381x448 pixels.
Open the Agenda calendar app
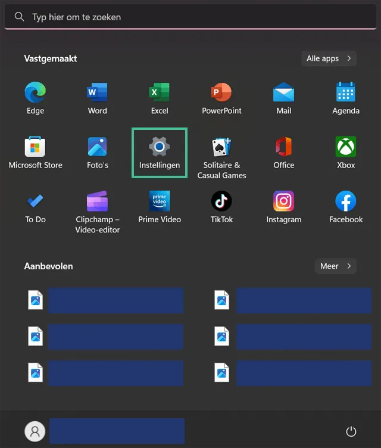point(346,98)
